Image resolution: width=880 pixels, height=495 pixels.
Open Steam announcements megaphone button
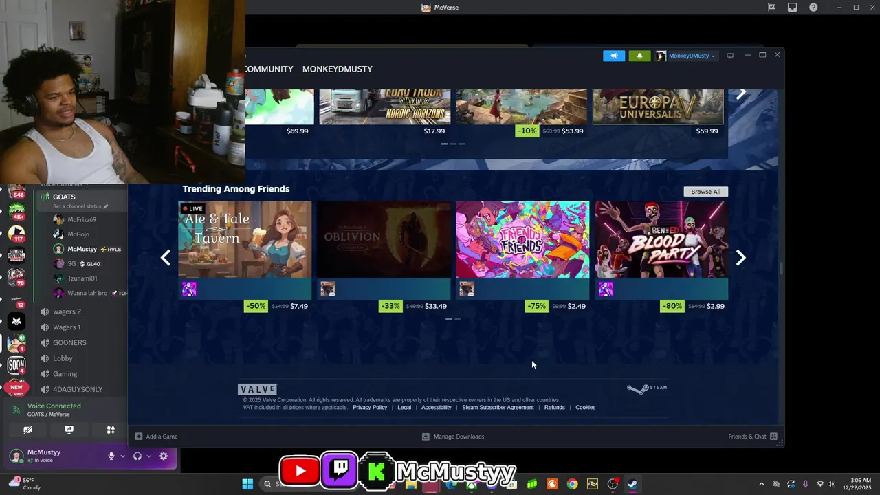click(x=614, y=56)
